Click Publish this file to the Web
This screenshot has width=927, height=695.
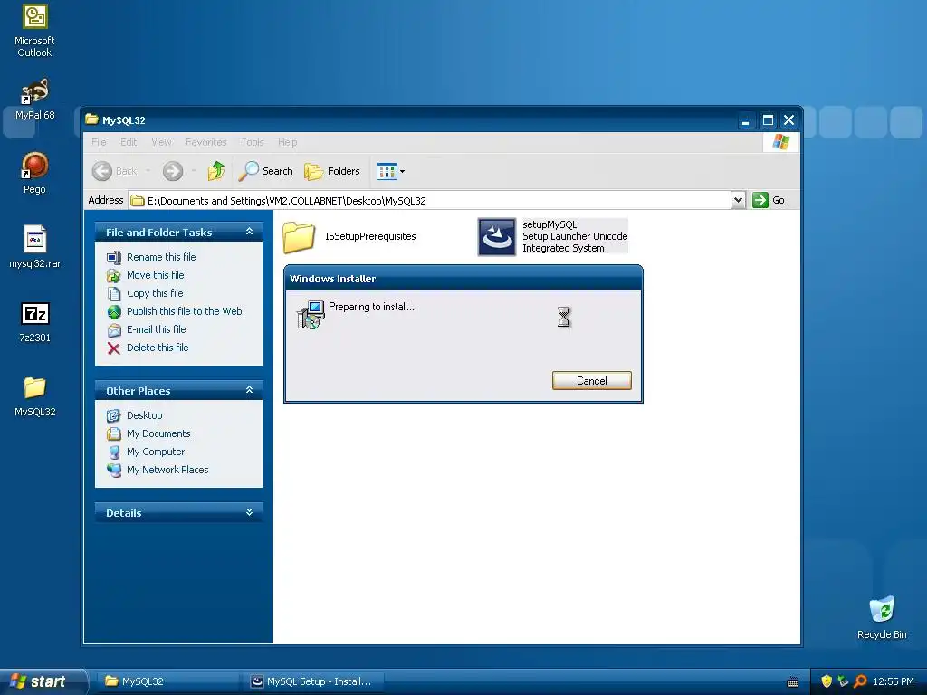click(185, 311)
